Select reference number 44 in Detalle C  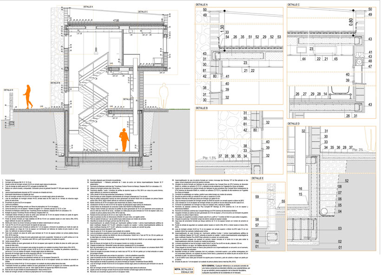(x=303, y=59)
